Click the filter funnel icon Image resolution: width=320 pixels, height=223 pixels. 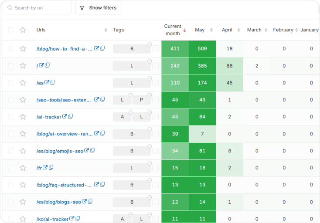coord(82,8)
